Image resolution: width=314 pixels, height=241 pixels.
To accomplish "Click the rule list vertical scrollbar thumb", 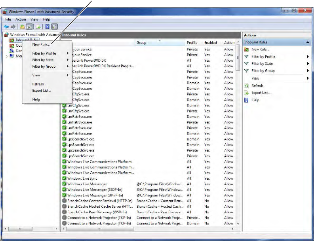I will (238, 58).
